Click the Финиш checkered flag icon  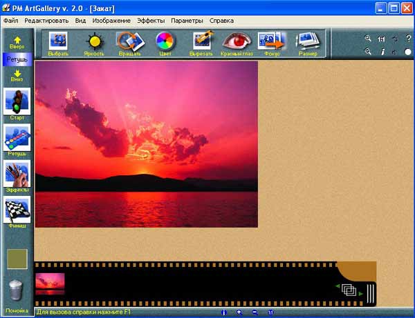coord(17,212)
